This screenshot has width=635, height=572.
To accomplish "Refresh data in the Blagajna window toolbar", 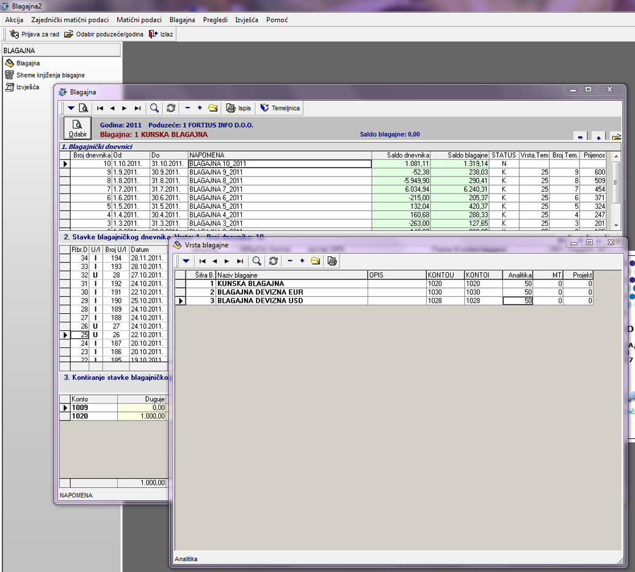I will pos(171,108).
